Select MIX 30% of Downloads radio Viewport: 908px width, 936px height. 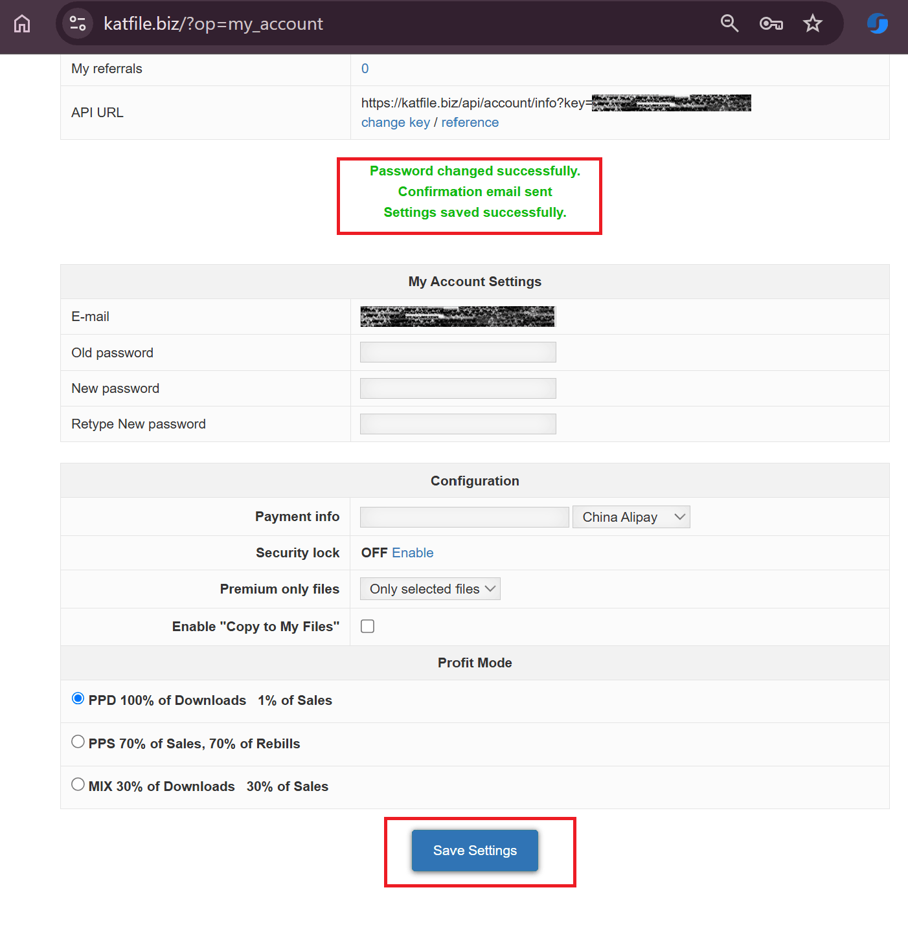tap(78, 785)
